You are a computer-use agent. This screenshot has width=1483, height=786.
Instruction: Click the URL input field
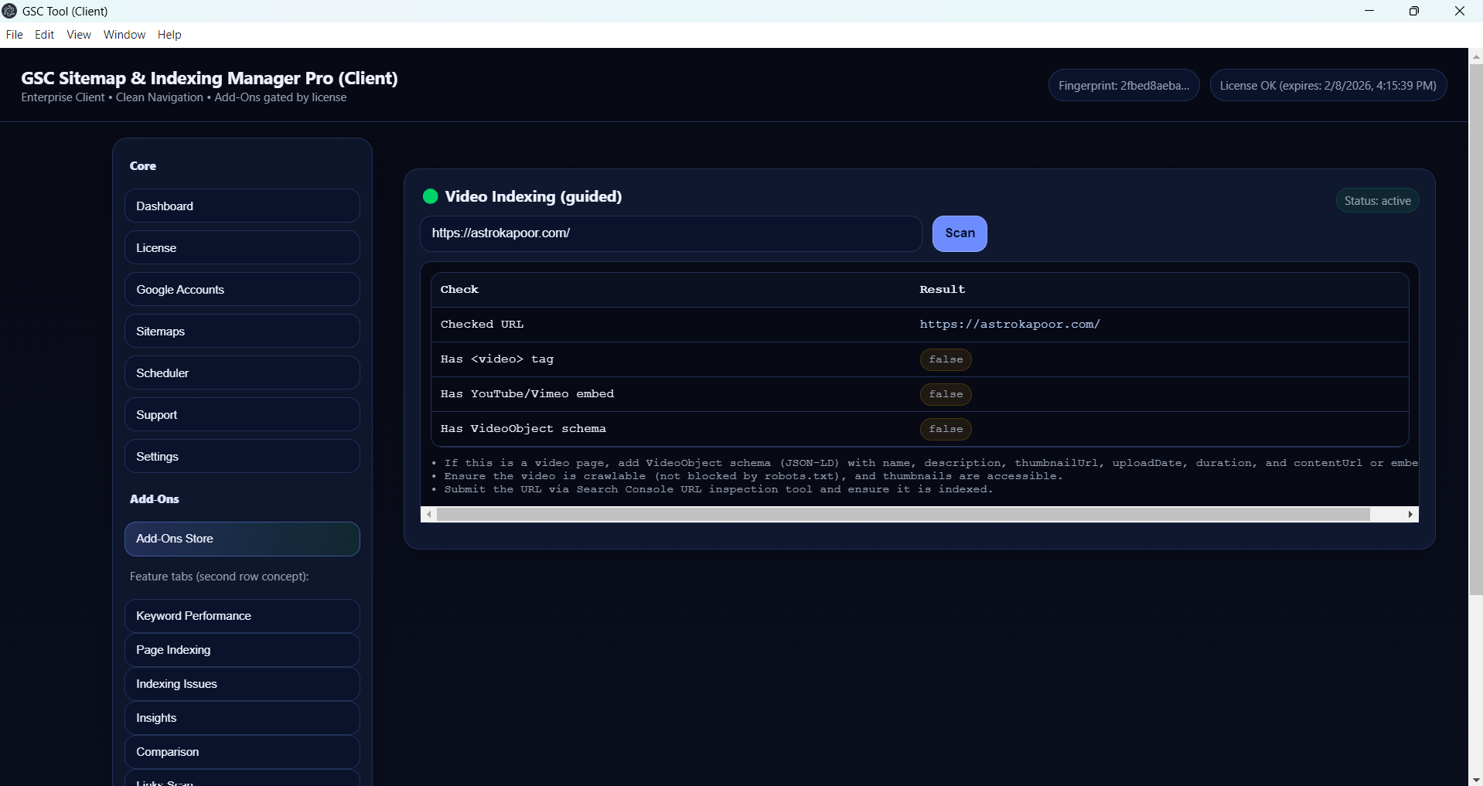(x=670, y=233)
